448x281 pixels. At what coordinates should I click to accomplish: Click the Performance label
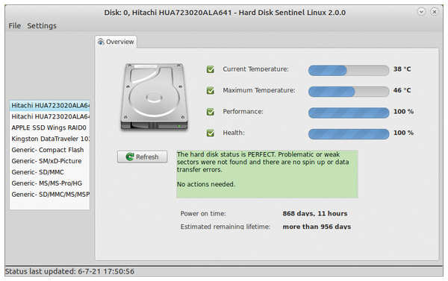[x=243, y=112]
